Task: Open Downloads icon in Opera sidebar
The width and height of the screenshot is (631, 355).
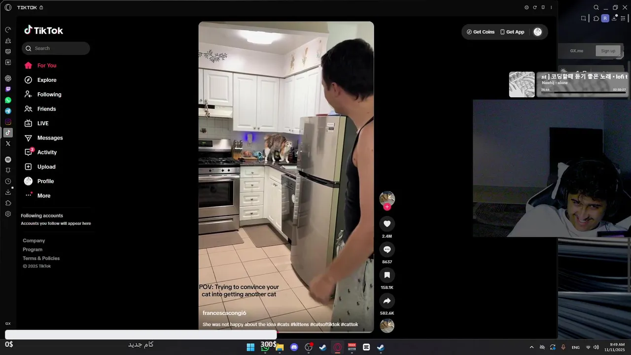Action: click(x=8, y=192)
